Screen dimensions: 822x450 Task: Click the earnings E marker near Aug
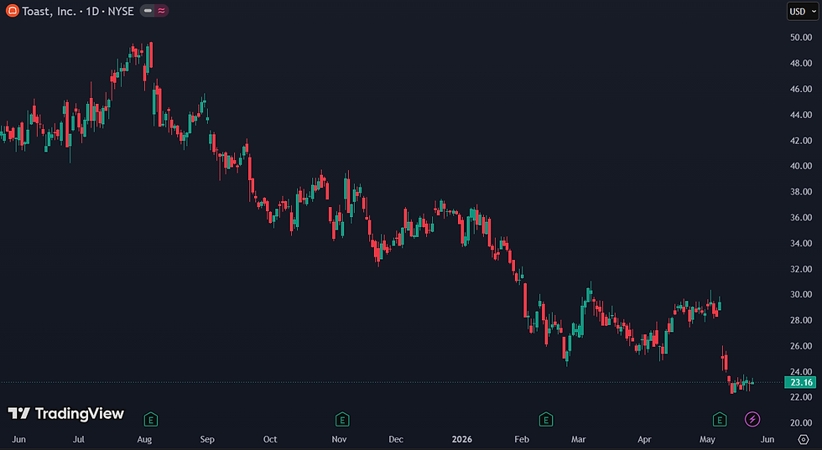(151, 419)
